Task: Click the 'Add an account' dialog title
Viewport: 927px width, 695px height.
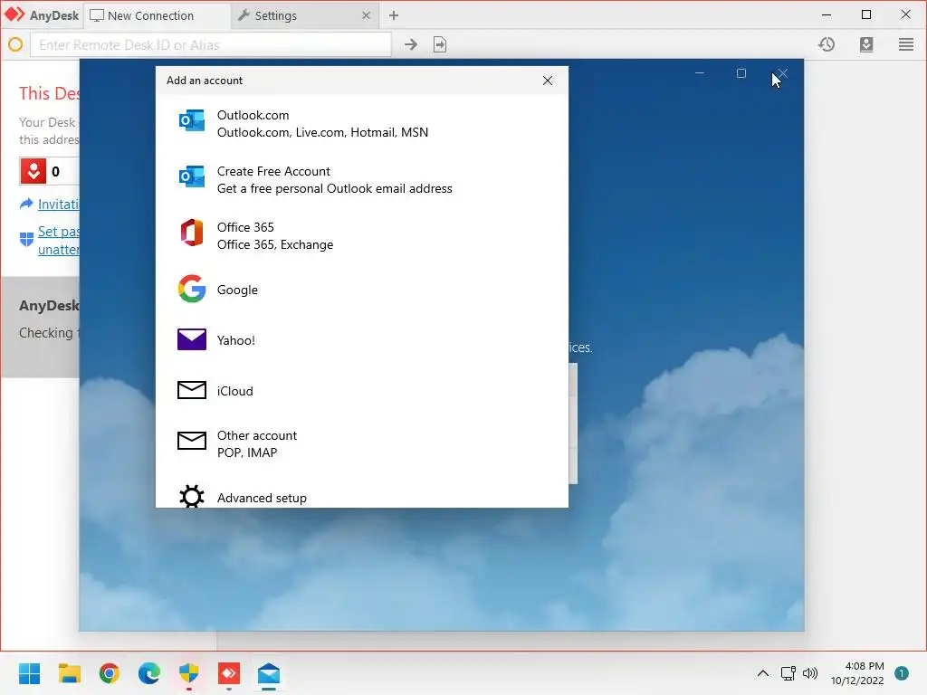Action: pyautogui.click(x=205, y=81)
